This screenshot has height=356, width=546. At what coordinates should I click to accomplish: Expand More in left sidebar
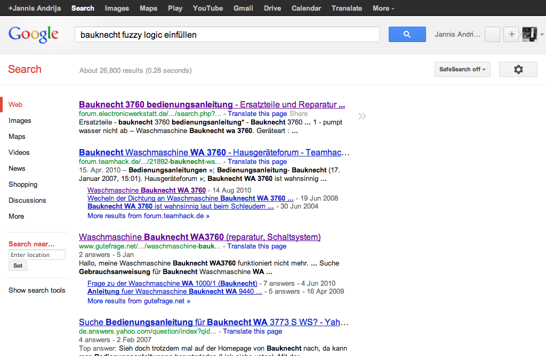17,216
